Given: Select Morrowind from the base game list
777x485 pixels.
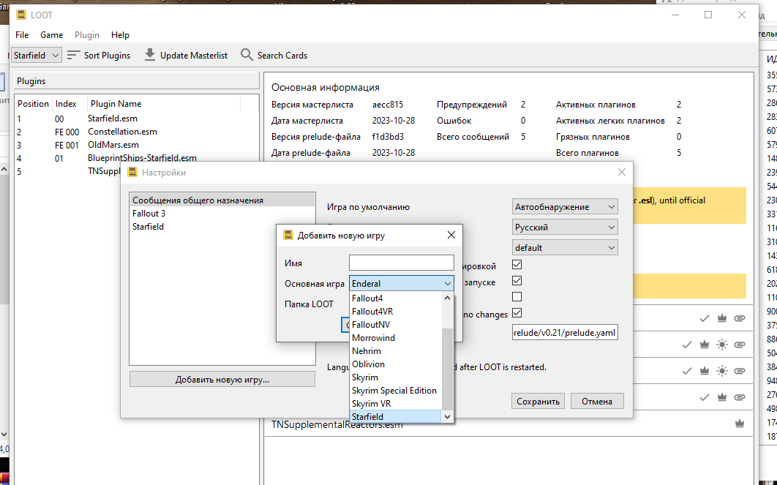Looking at the screenshot, I should coord(373,338).
